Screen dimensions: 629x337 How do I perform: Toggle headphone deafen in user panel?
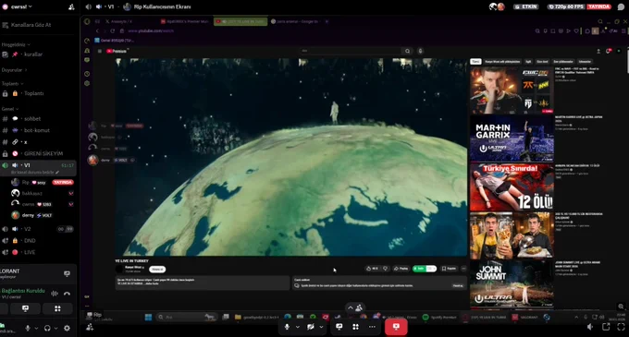(47, 328)
